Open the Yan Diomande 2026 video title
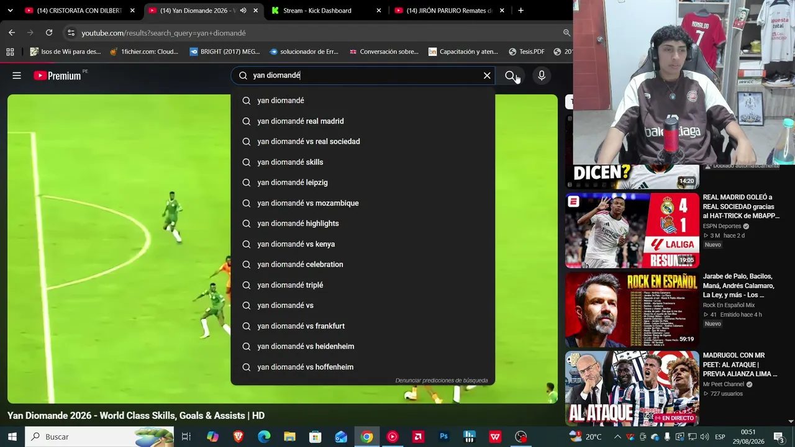Screen dimensions: 795x447 click(x=136, y=416)
